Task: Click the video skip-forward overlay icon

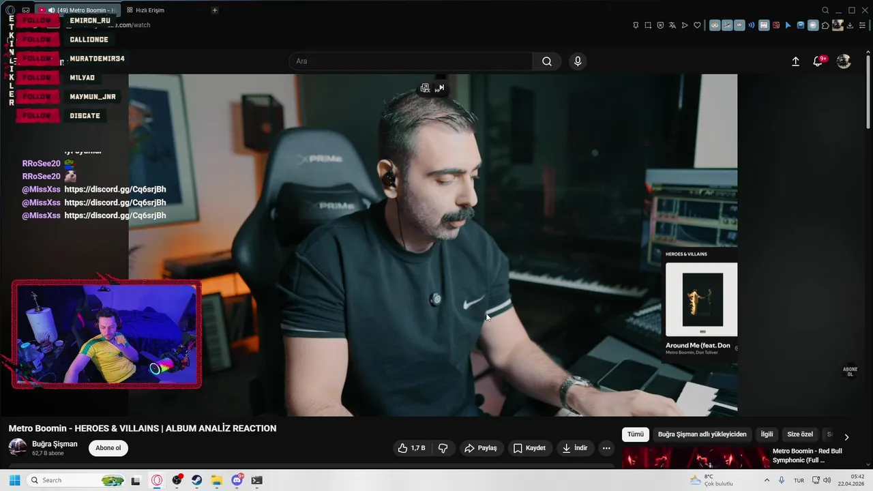Action: 440,88
